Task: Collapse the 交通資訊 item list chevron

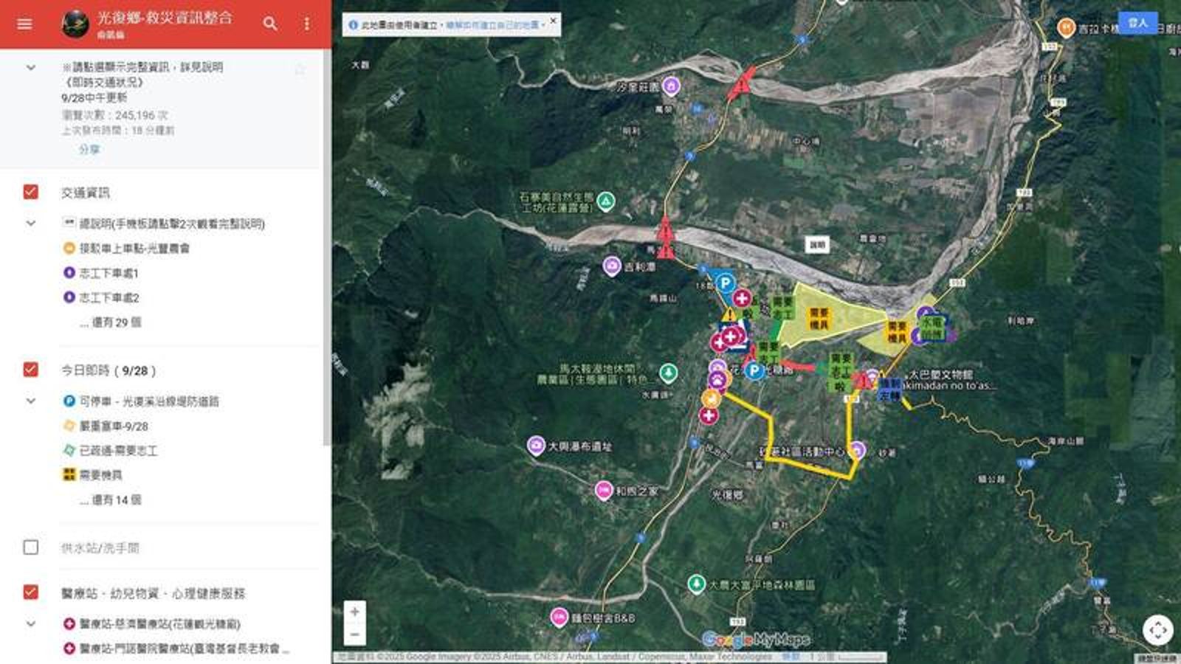Action: click(x=30, y=221)
